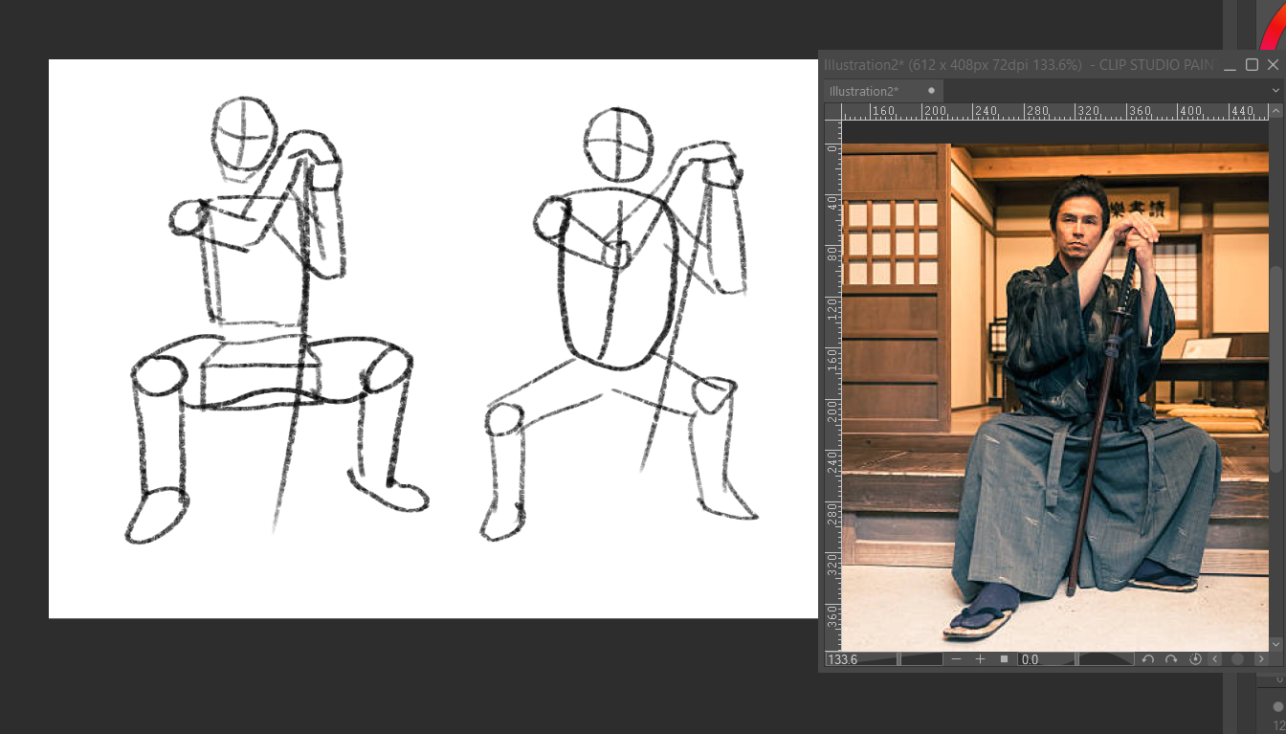The image size is (1286, 734).
Task: Click the Illustration2* window title bar text
Action: 1018,65
